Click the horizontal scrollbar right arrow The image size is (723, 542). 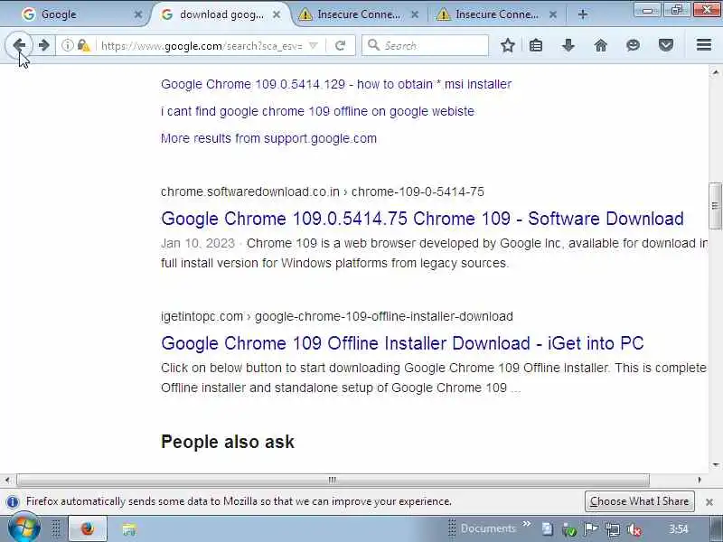(x=700, y=480)
